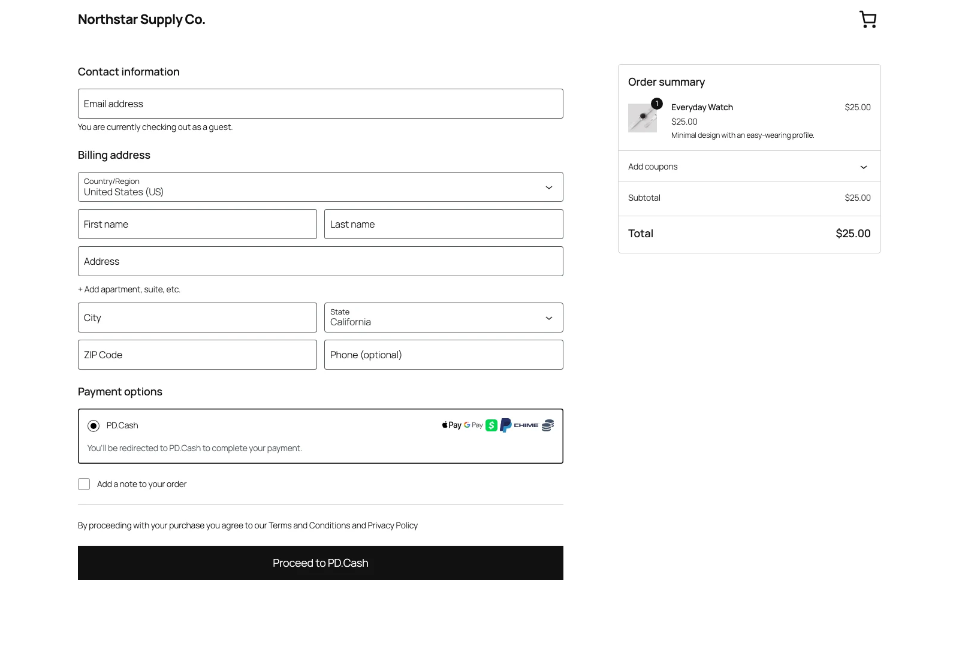Click the PayPal logo icon

(x=505, y=425)
